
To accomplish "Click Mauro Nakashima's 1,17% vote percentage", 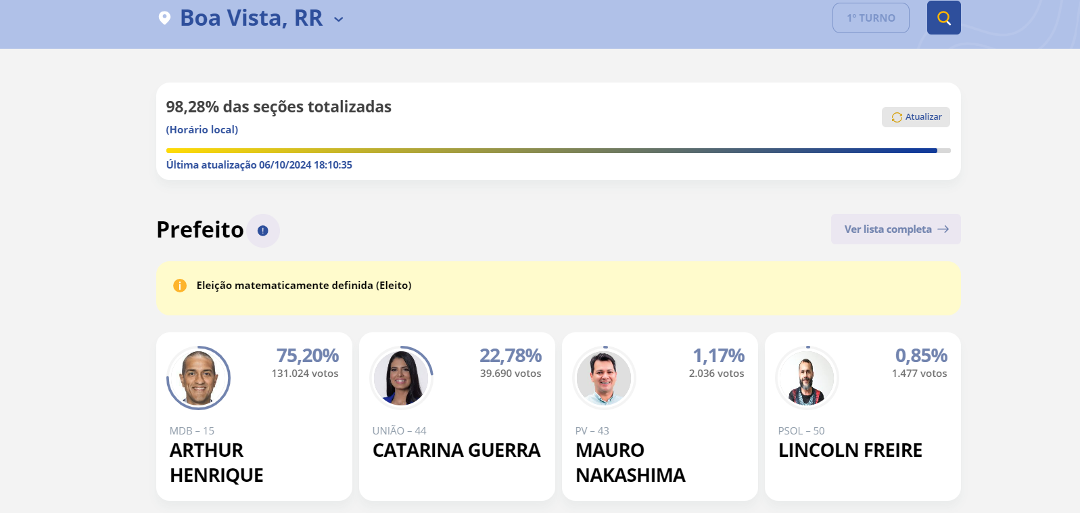I will 718,355.
